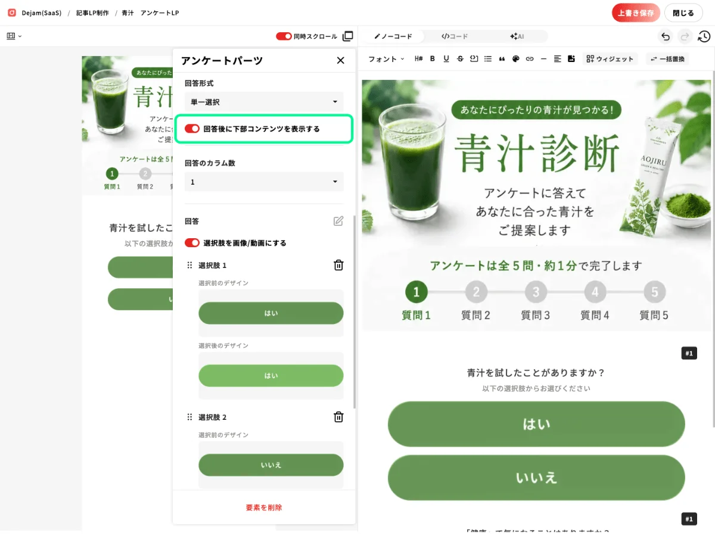This screenshot has width=715, height=536.
Task: Select 選択肢 1 選択後のデザイン はい image
Action: tap(271, 376)
